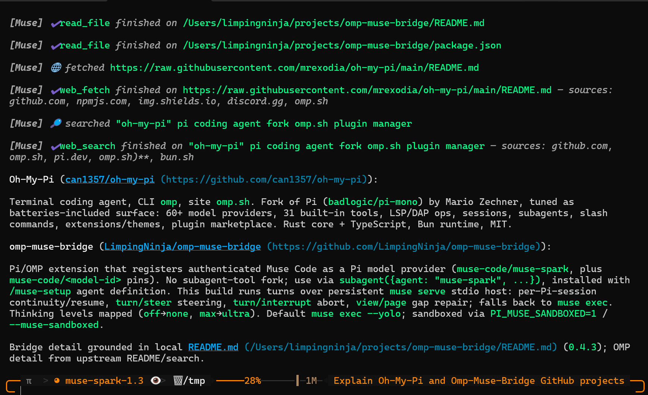
Task: Click the raw.githubusercontent.com URL in the fetched line
Action: (x=295, y=68)
